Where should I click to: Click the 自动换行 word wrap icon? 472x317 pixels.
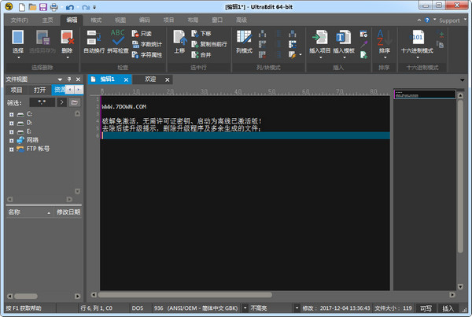95,38
